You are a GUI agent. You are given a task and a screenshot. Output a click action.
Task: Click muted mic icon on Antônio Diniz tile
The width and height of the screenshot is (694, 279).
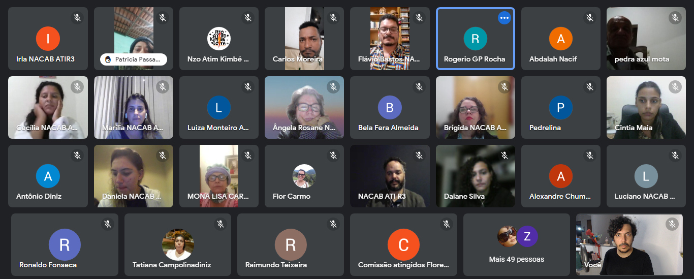pos(77,156)
